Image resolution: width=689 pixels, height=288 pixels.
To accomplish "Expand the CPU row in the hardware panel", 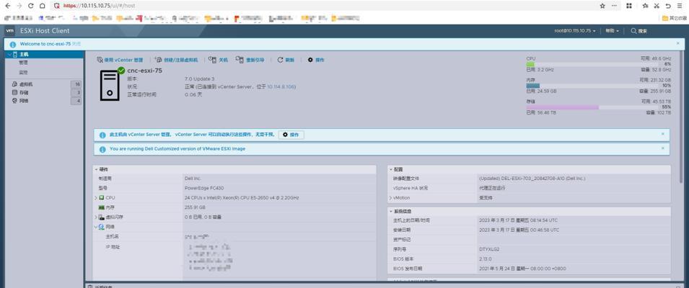I will (96, 198).
